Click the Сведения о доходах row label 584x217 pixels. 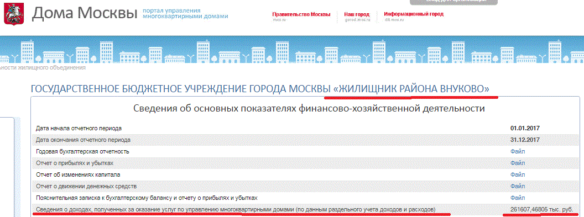pyautogui.click(x=236, y=209)
